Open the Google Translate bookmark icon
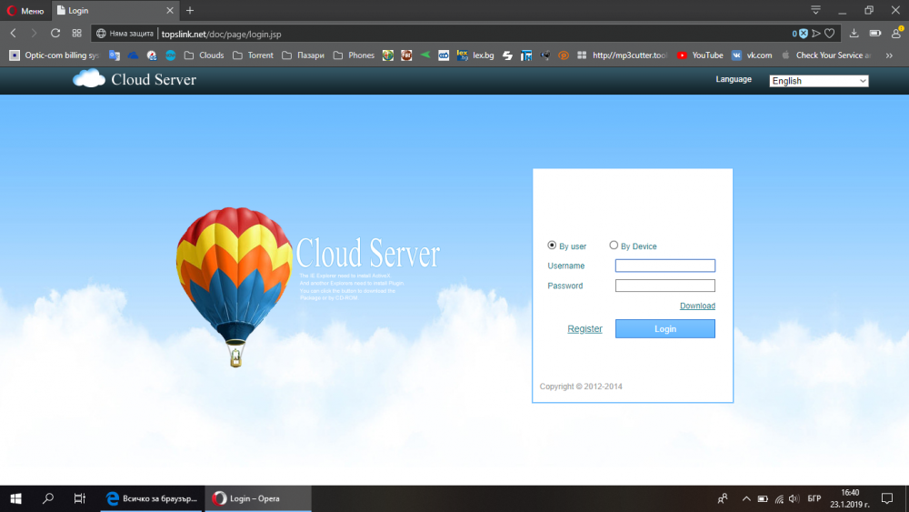 [115, 55]
